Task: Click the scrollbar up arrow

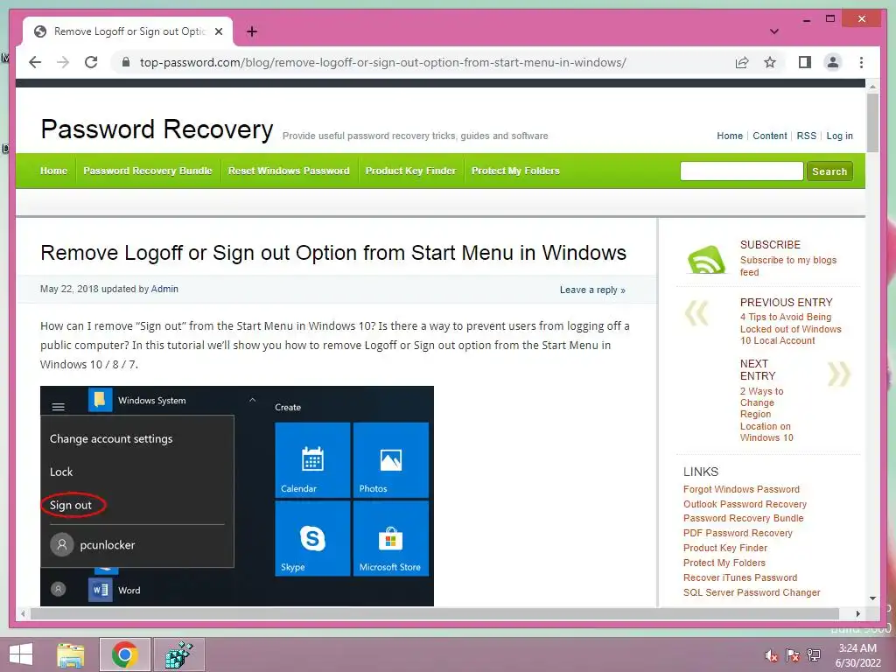Action: [x=872, y=87]
